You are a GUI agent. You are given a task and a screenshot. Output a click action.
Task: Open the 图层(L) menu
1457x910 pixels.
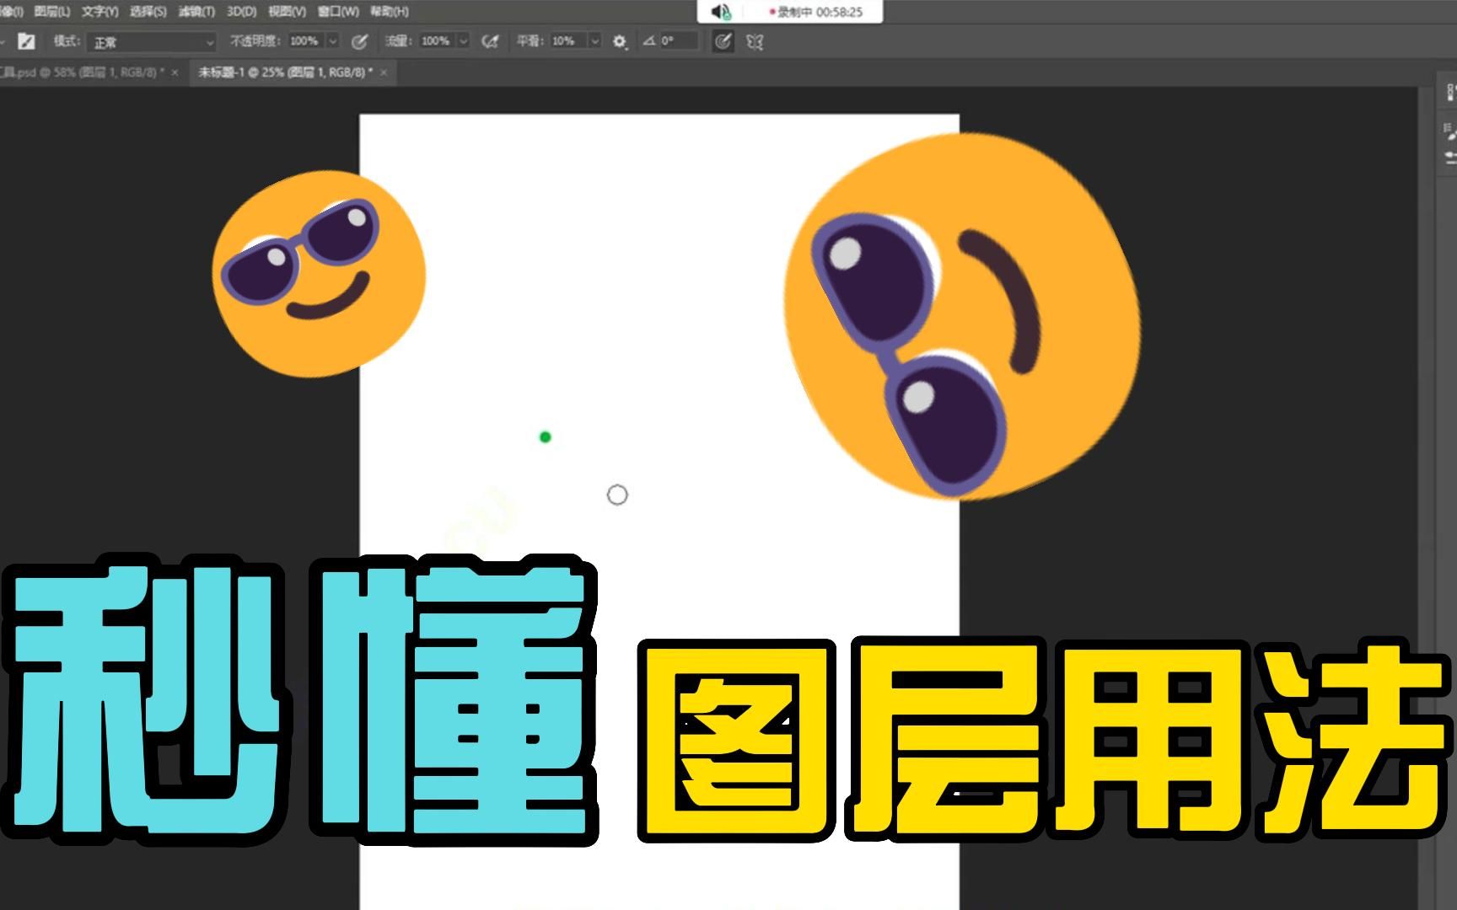(x=52, y=12)
